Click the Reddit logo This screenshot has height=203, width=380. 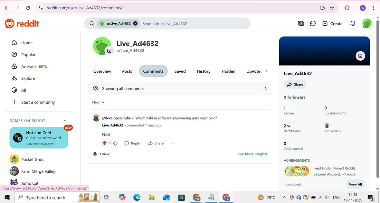22,23
